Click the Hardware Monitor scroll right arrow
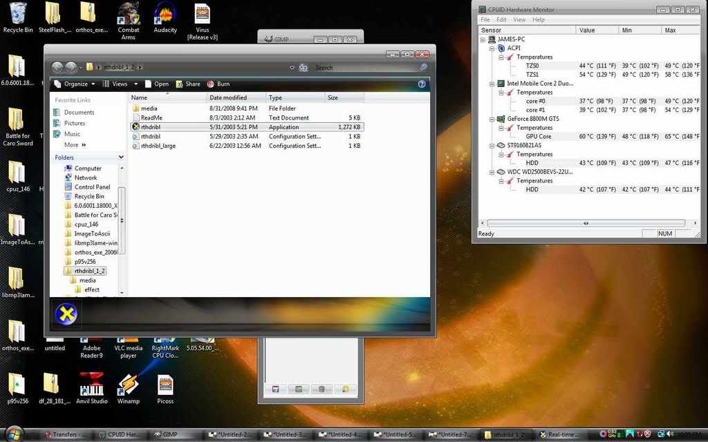The image size is (708, 442). (x=695, y=223)
